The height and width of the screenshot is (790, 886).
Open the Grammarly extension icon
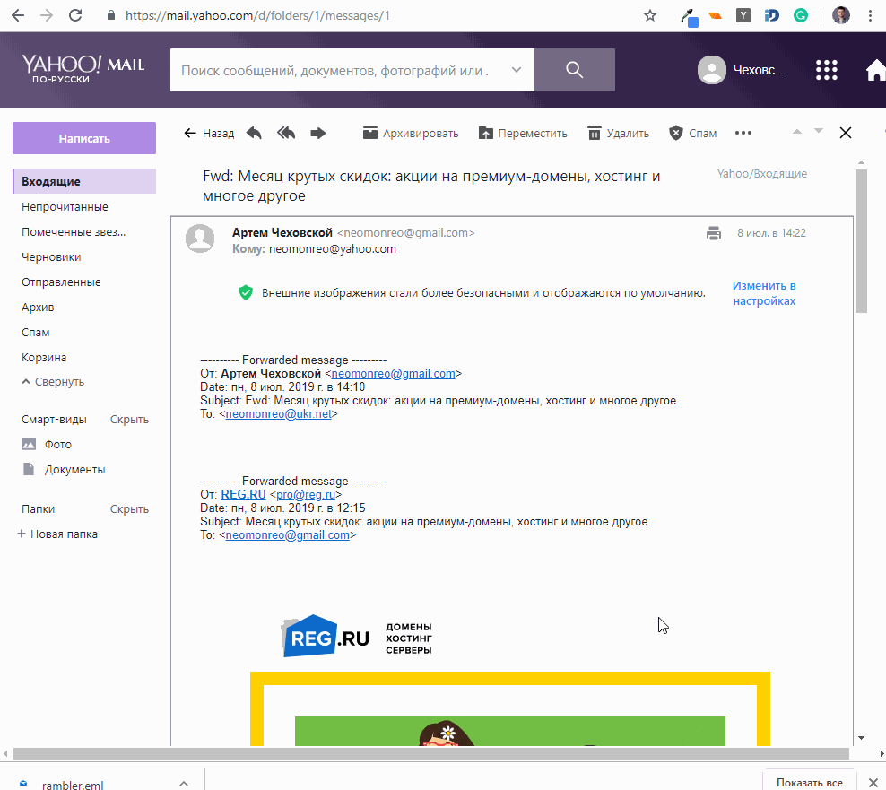[x=800, y=15]
